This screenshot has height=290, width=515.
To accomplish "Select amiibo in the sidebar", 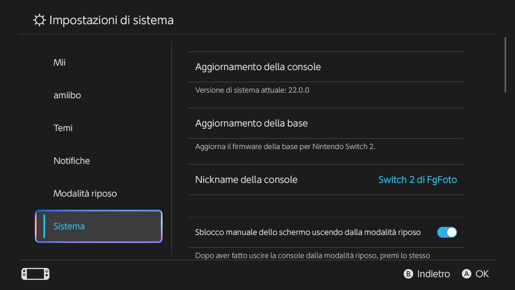I will (67, 95).
